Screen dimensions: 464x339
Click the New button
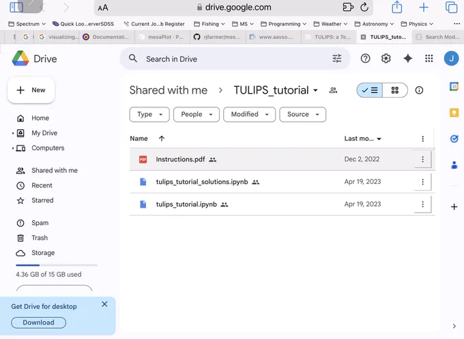[x=31, y=90]
